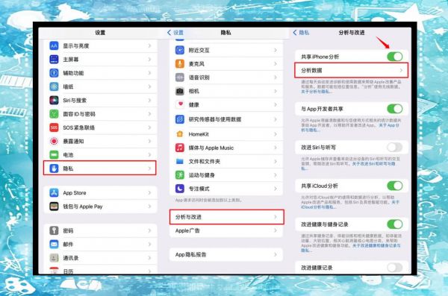Screen dimensions: 448x296
Task: Open 专注模式 moon icon
Action: pos(180,189)
